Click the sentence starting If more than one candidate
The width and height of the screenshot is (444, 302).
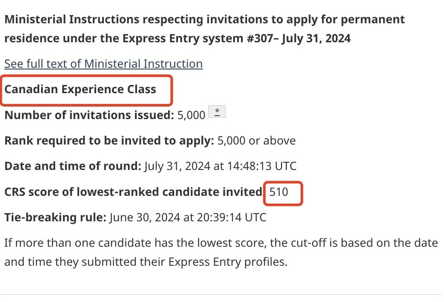pyautogui.click(x=221, y=252)
